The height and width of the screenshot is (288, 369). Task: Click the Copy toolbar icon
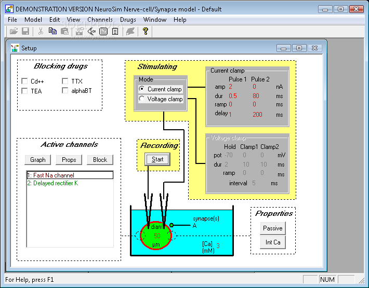click(52, 31)
